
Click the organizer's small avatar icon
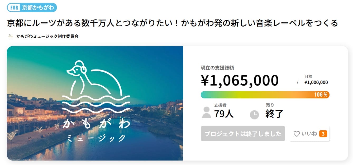coord(11,36)
